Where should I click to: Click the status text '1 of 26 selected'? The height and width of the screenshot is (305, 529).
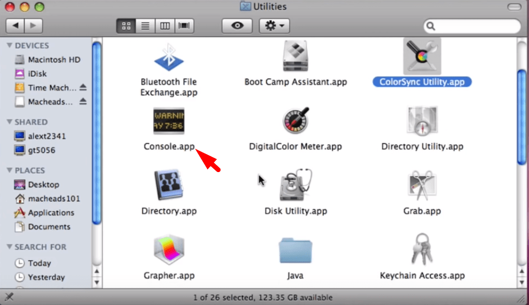pos(223,298)
